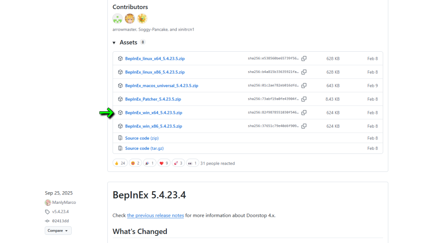This screenshot has height=243, width=433.
Task: Copy SHA256 hash for win_x64 zip
Action: [x=304, y=112]
